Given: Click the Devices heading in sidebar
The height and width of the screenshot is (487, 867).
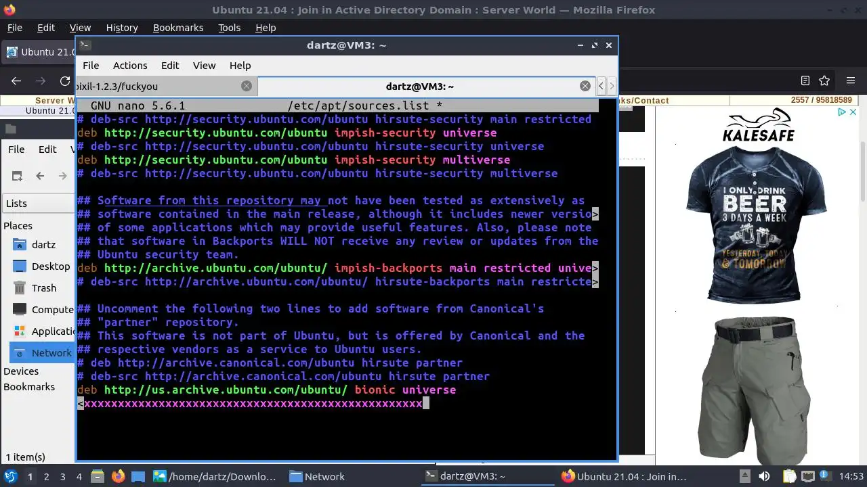Looking at the screenshot, I should (21, 371).
